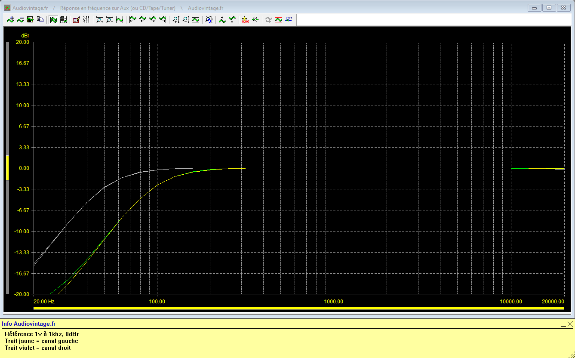
Task: Click the -6.67 Y-axis label
Action: 23,210
